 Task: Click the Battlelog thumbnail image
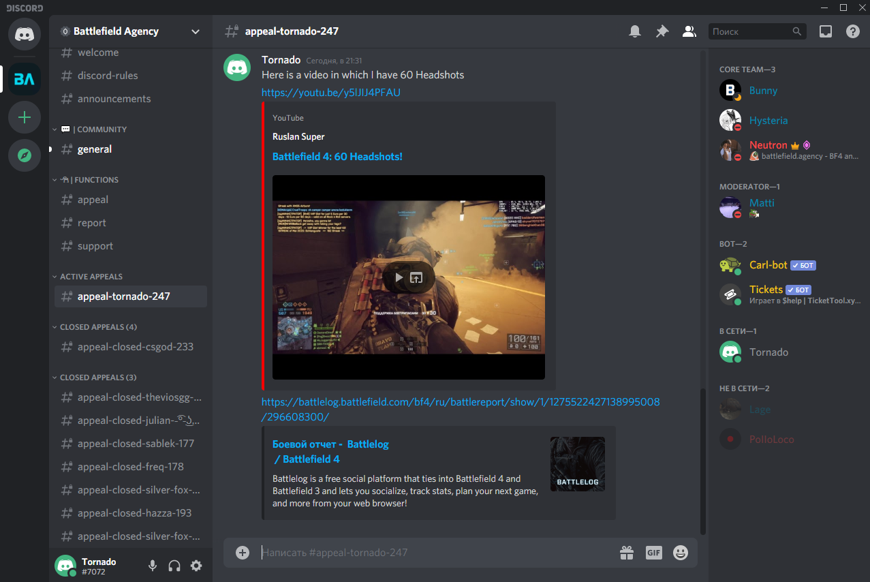[578, 464]
